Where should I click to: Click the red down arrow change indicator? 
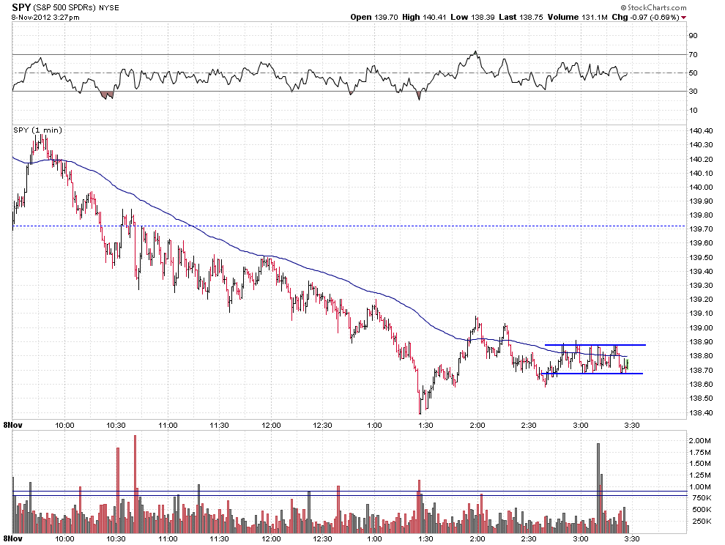coord(684,18)
